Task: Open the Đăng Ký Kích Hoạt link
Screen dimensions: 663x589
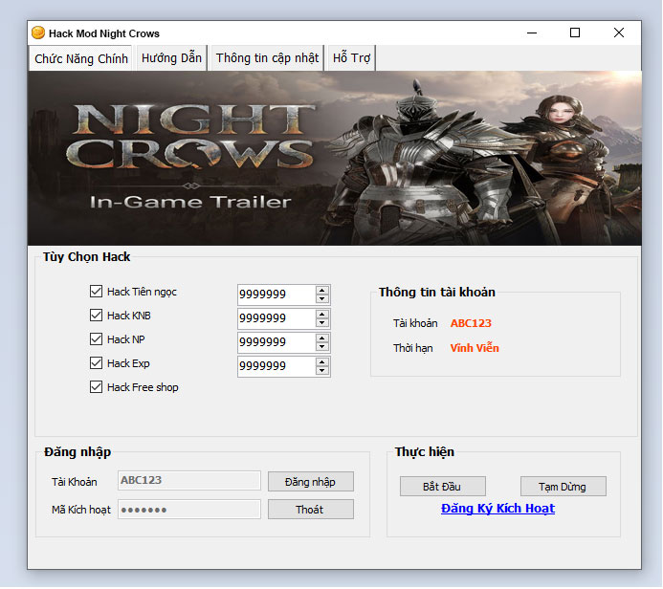Action: 497,509
